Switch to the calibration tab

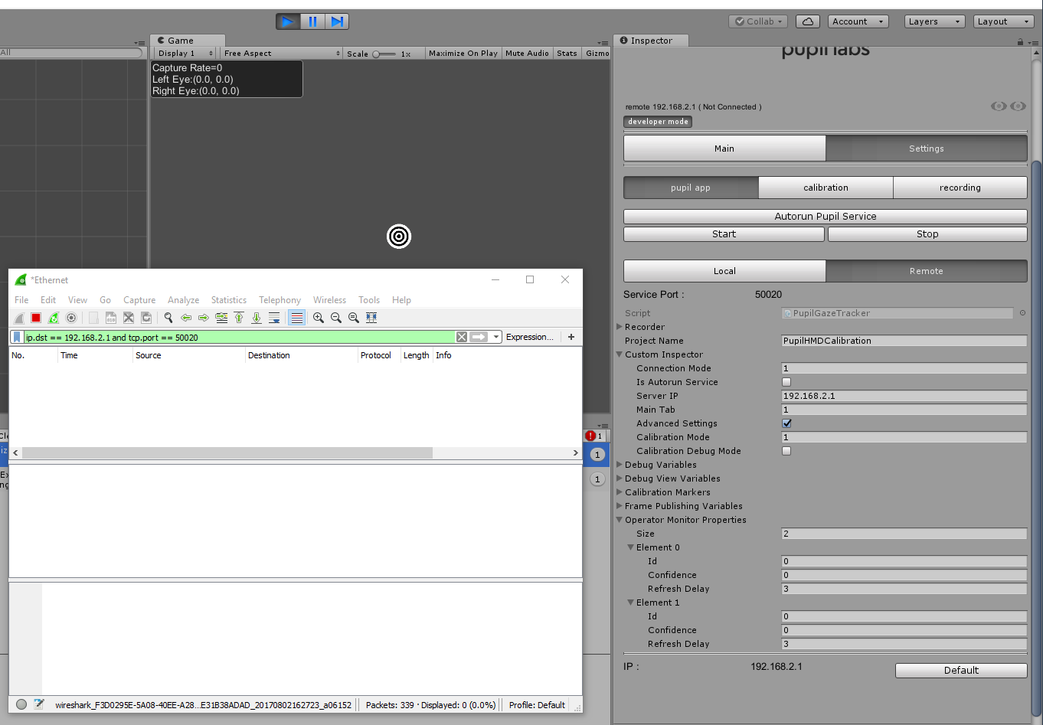826,188
